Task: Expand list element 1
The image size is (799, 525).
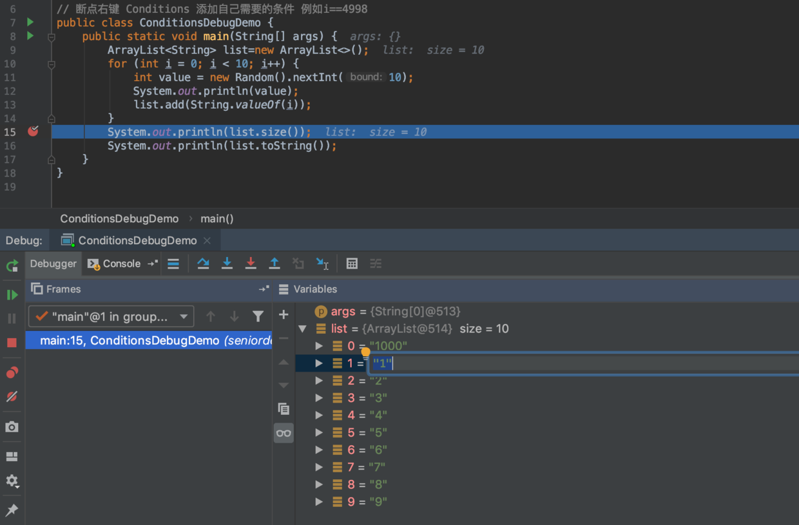Action: [x=319, y=363]
